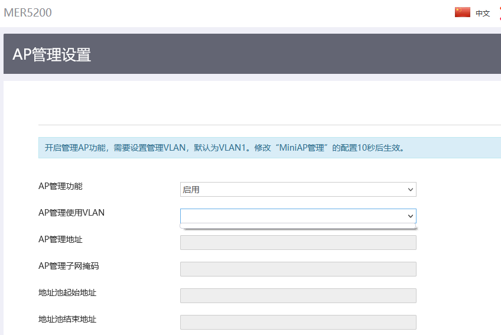
Task: Click the AP管理子网掩码 label text
Action: (69, 266)
